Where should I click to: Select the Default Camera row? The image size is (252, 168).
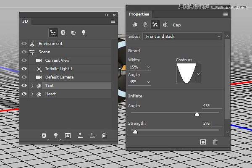coord(66,77)
